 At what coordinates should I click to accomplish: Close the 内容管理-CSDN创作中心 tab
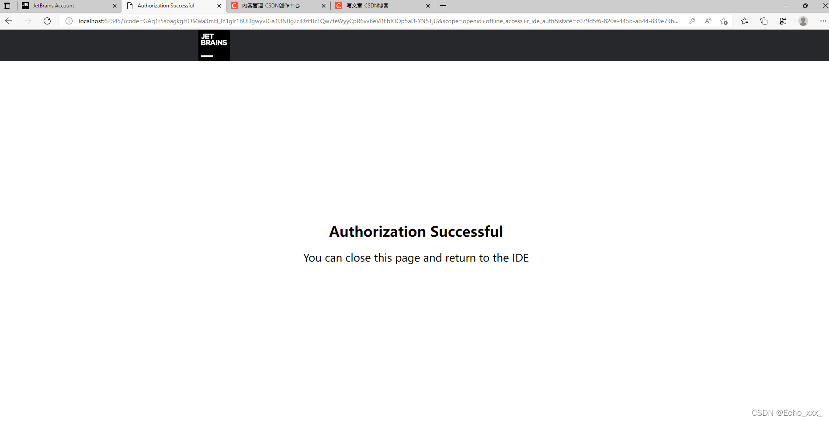pos(324,6)
